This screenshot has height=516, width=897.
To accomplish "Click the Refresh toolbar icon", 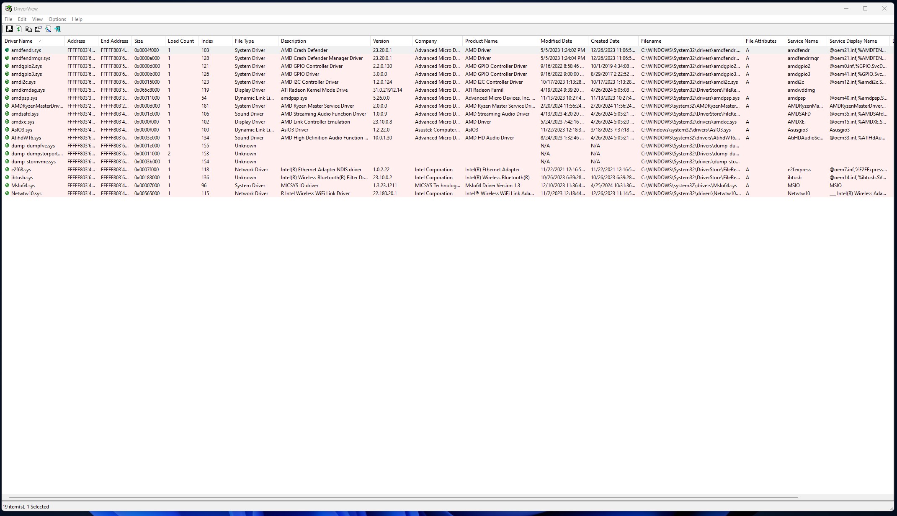I will tap(19, 29).
